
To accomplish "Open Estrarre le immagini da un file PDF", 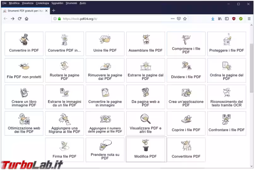I will pos(64,97).
